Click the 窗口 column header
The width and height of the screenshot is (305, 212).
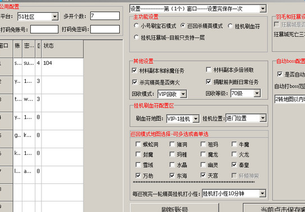[x=6, y=49]
